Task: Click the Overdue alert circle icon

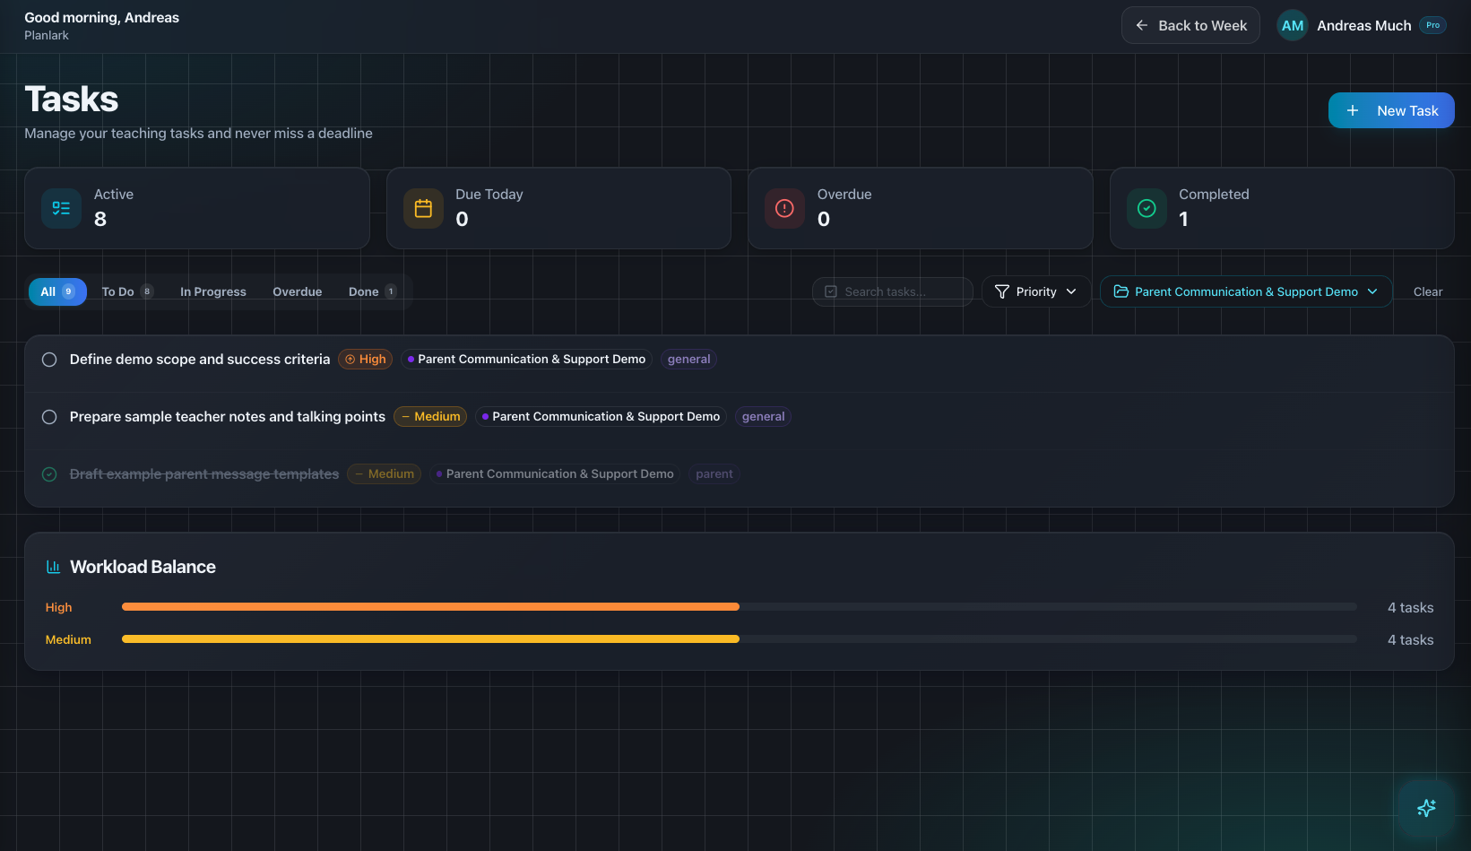Action: (x=784, y=208)
